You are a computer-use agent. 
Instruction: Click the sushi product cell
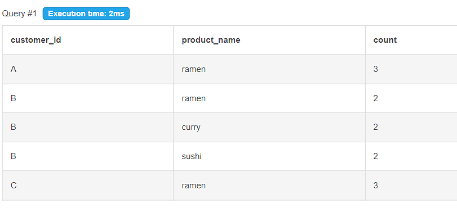tap(269, 156)
